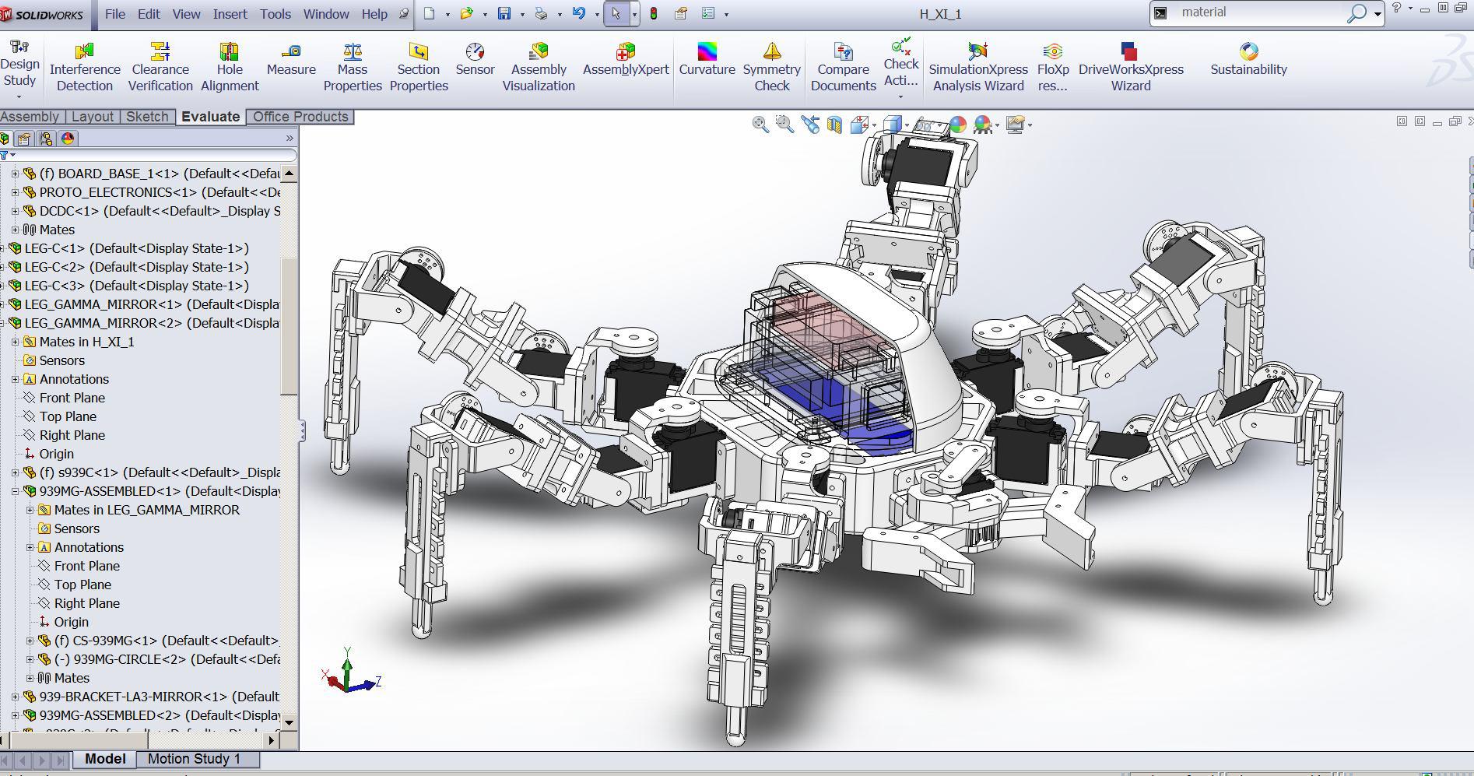The image size is (1474, 776).
Task: Open the Save button dropdown arrow
Action: click(x=522, y=15)
